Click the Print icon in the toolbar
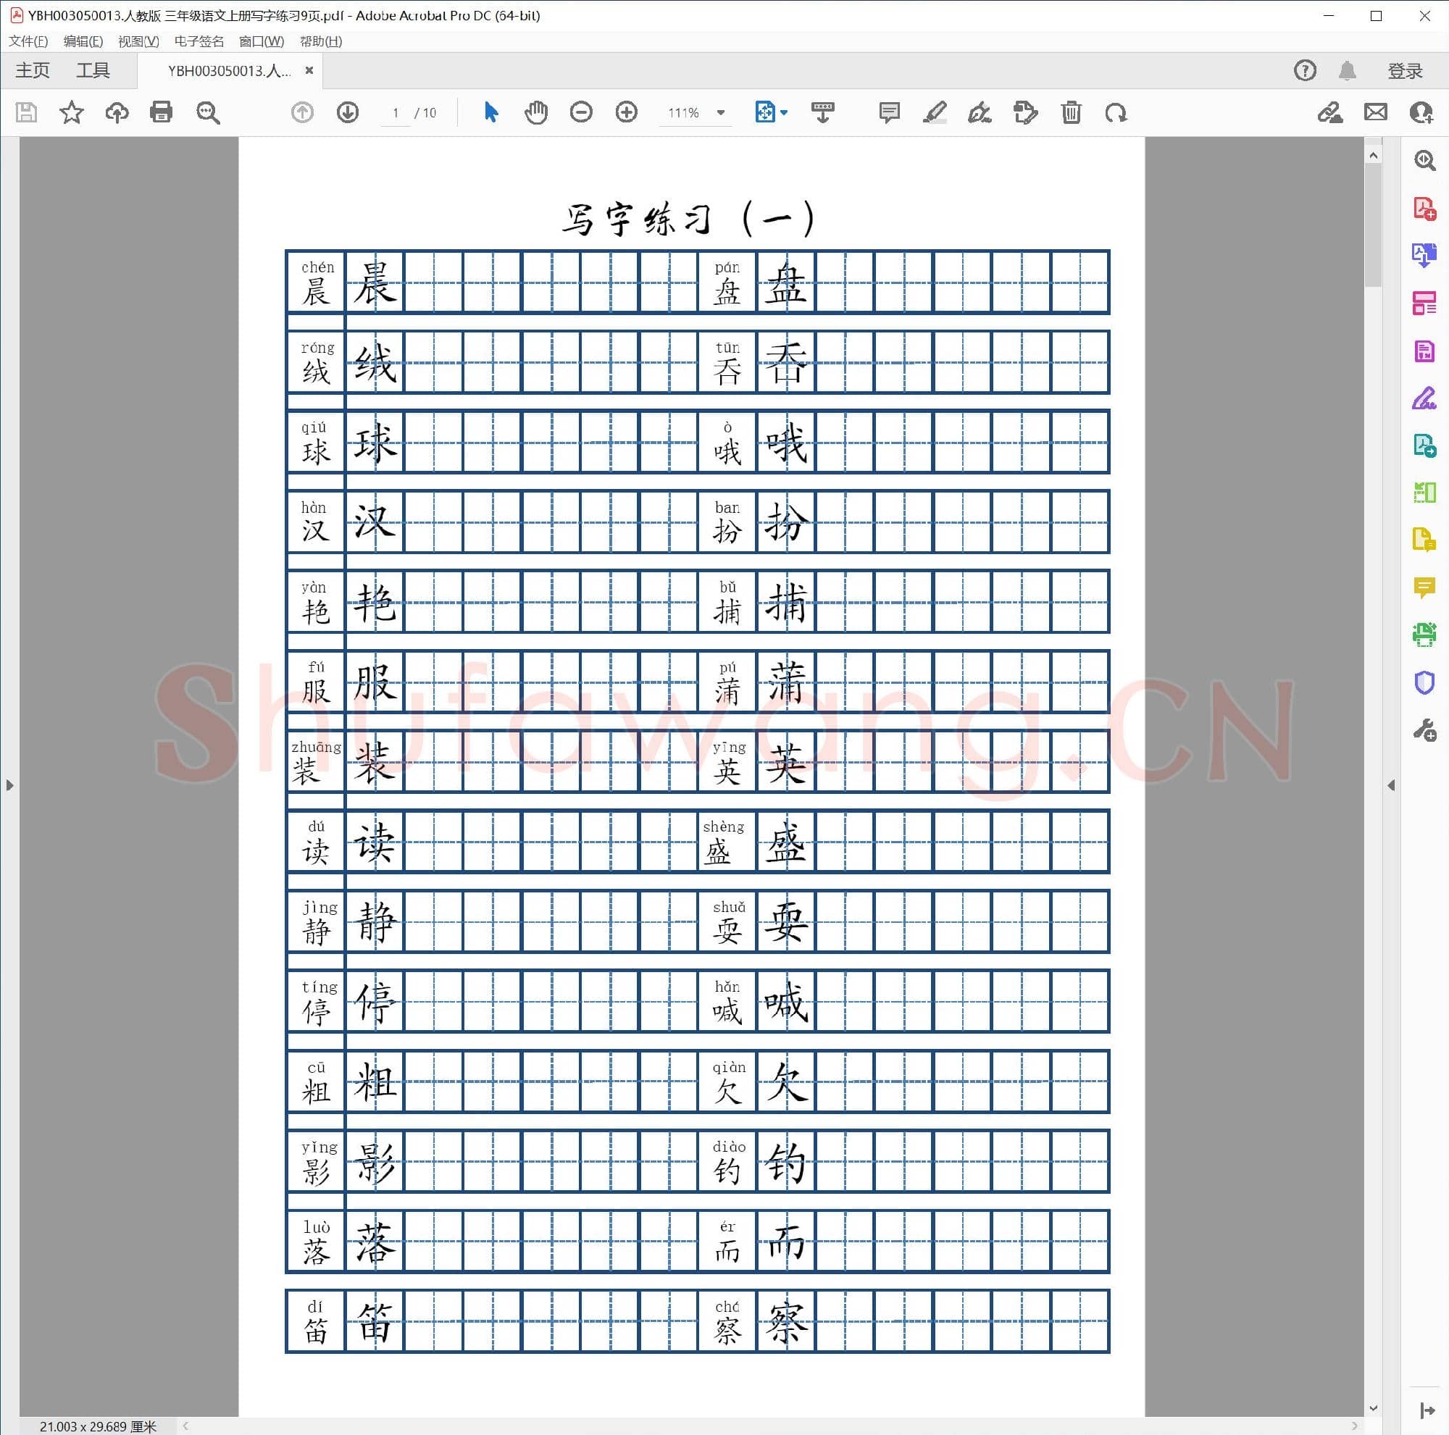Screen dimensions: 1449x1435 [162, 112]
